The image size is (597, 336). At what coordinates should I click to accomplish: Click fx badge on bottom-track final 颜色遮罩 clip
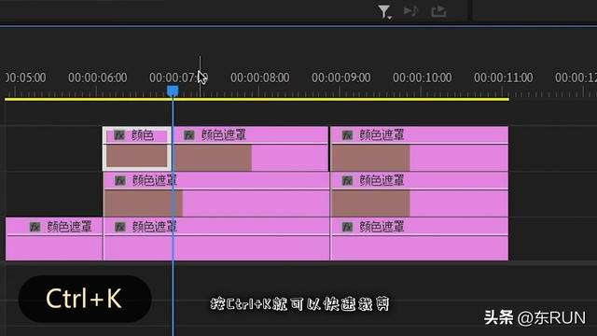[347, 227]
